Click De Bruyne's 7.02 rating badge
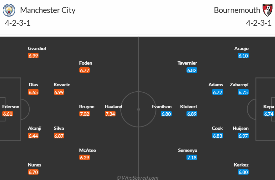The image size is (275, 180). pos(84,114)
